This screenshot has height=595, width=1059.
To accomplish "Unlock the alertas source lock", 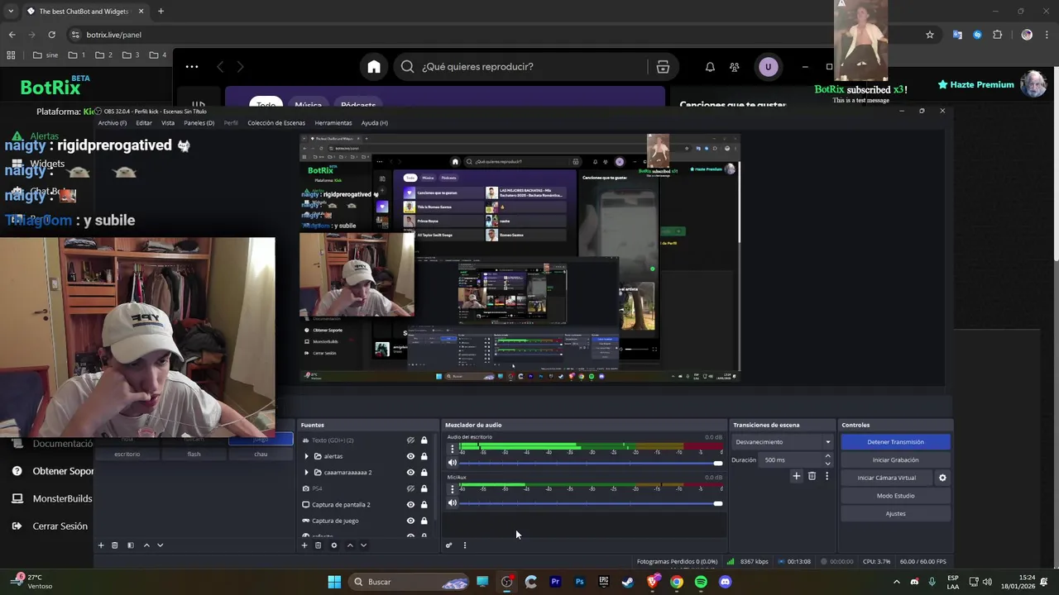I will (424, 456).
